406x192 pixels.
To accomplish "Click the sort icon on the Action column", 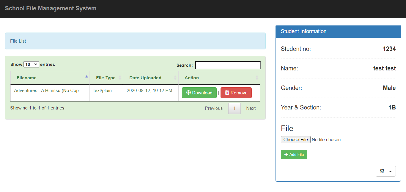I will click(x=257, y=78).
